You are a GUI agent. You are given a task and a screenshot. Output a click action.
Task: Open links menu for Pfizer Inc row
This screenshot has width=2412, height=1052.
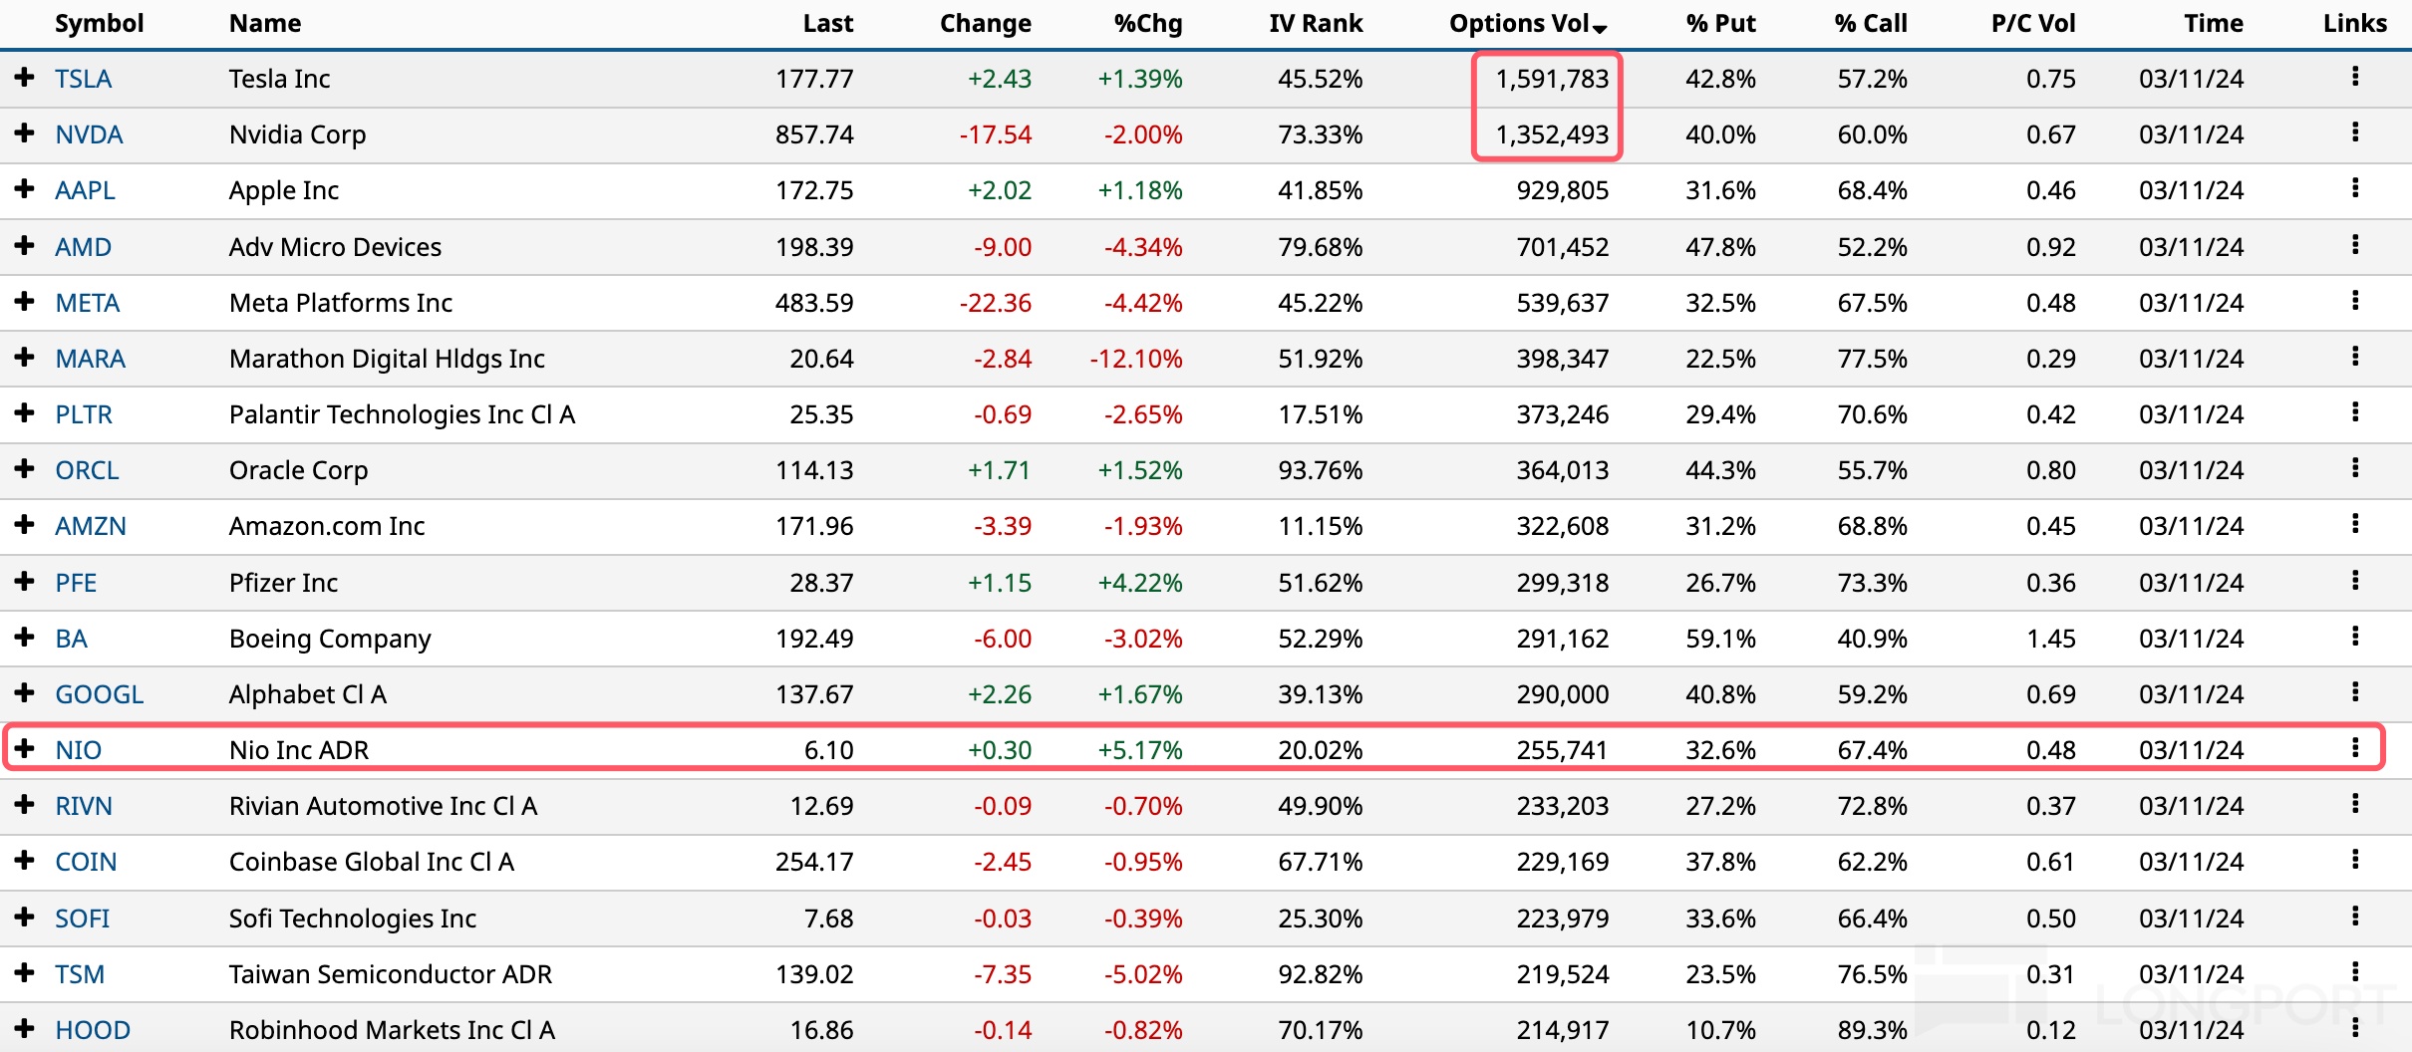coord(2354,581)
